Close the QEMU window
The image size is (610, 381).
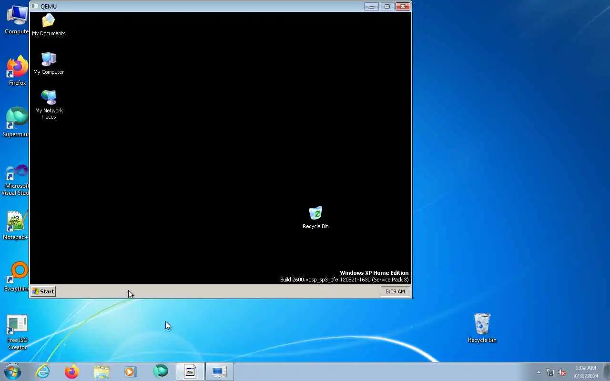pos(403,7)
